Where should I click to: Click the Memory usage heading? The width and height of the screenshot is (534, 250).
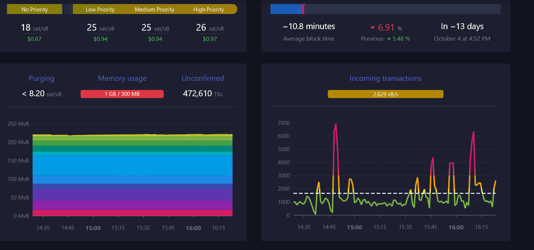coord(122,78)
